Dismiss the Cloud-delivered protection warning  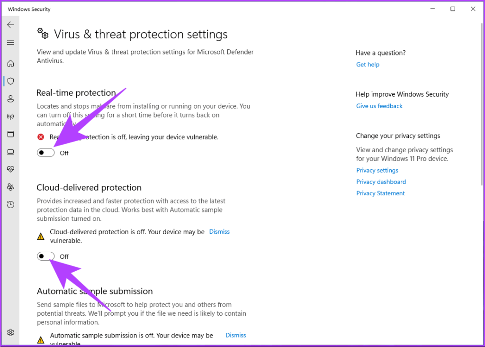pos(219,231)
